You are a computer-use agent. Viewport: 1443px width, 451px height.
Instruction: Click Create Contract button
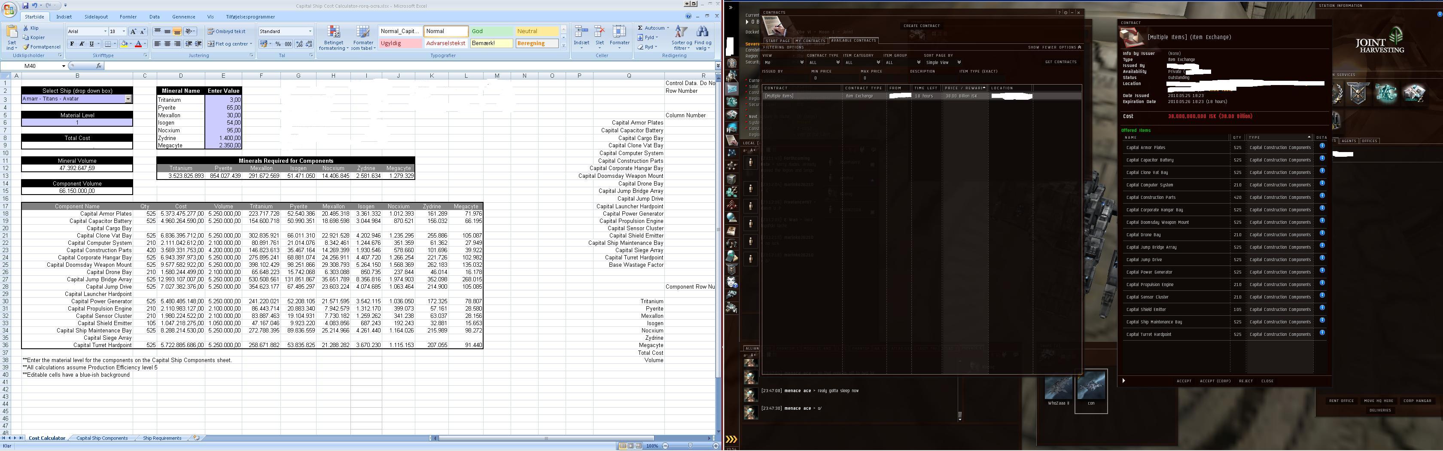click(x=922, y=26)
